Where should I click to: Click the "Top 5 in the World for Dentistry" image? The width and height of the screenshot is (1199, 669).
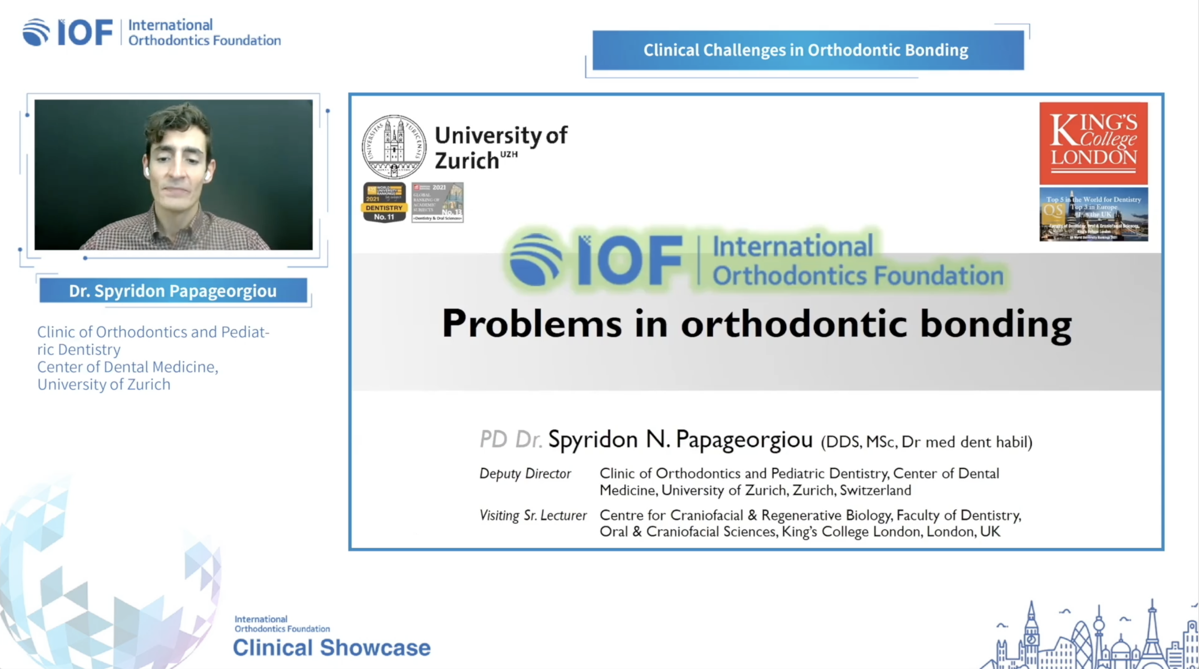tap(1094, 214)
